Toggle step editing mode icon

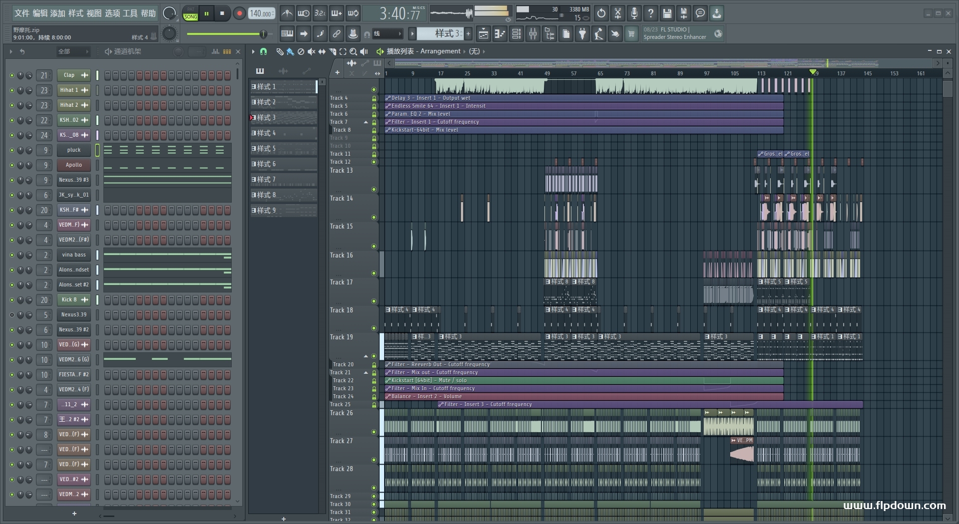coord(320,34)
